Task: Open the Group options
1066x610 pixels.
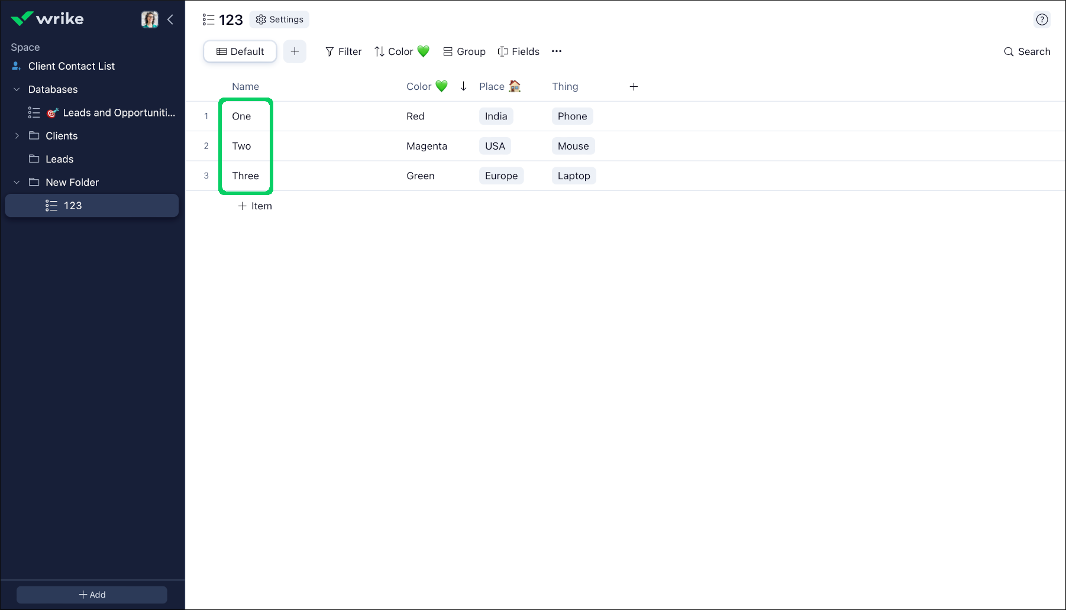Action: [x=464, y=51]
